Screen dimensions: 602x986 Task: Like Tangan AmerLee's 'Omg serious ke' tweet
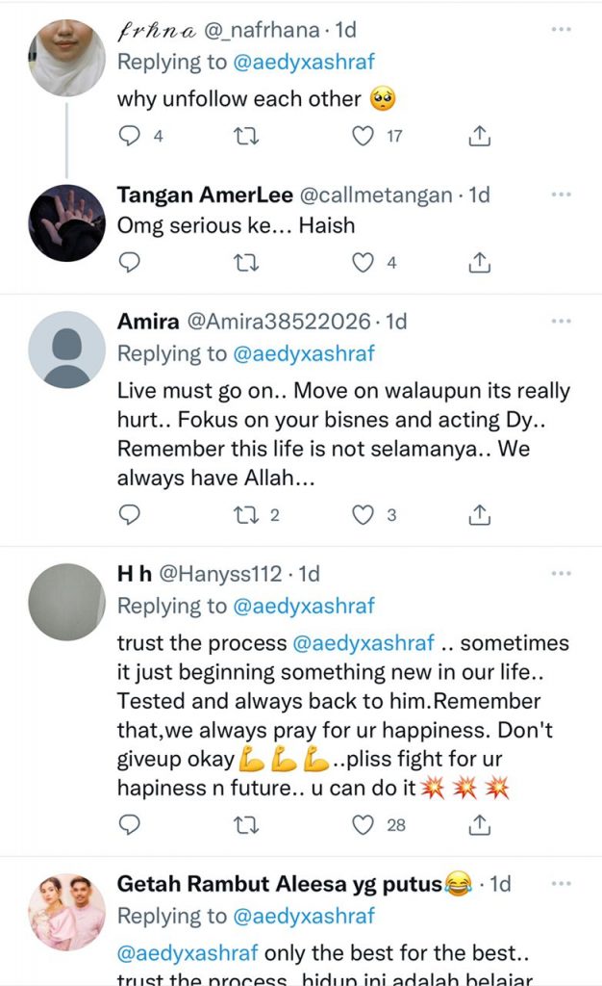pyautogui.click(x=363, y=262)
